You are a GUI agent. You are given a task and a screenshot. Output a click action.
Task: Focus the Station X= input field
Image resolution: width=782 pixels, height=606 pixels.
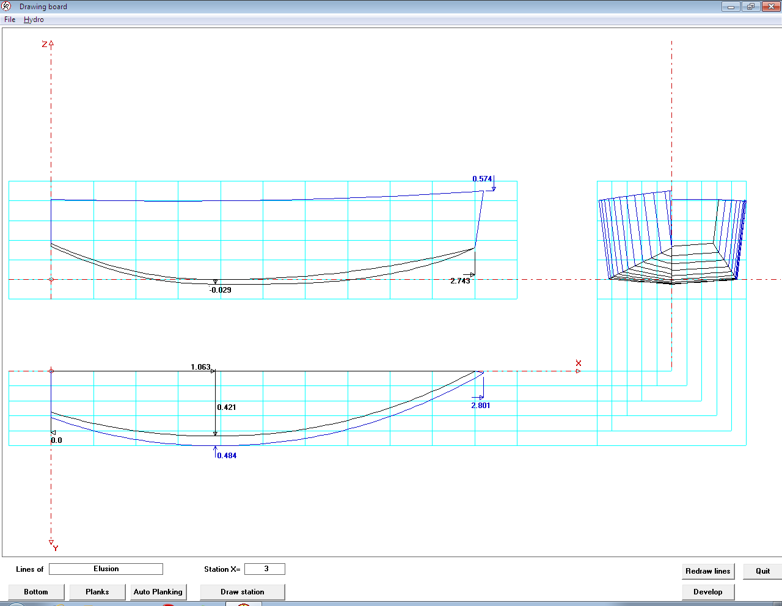pos(265,569)
